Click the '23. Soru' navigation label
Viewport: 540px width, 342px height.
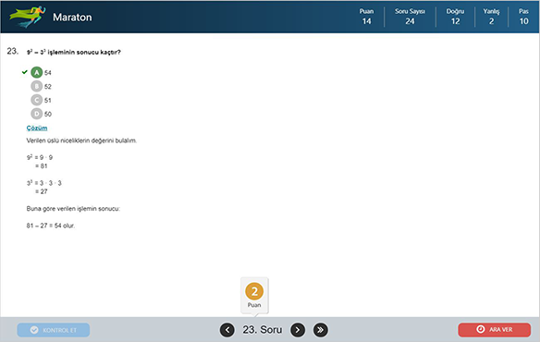tap(262, 330)
